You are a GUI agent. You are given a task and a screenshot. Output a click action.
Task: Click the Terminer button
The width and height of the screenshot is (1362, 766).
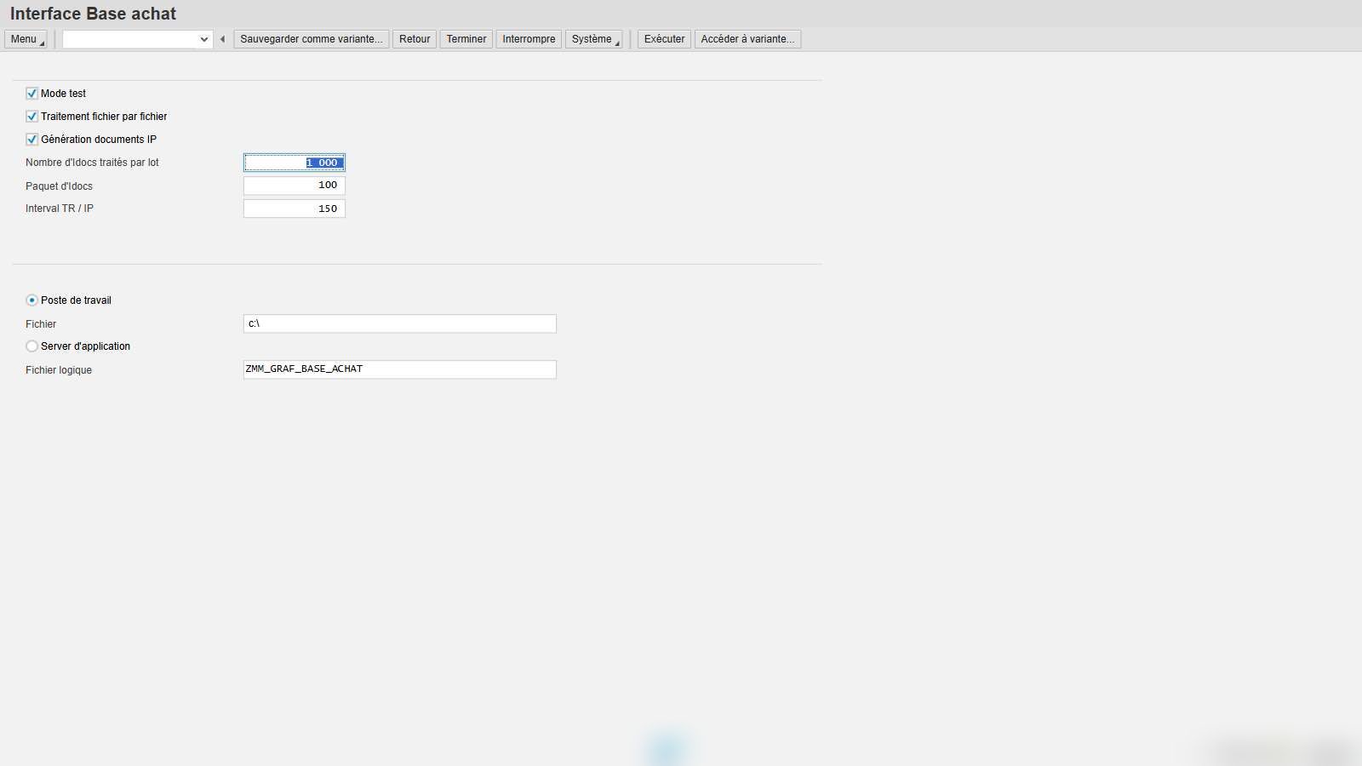point(466,39)
